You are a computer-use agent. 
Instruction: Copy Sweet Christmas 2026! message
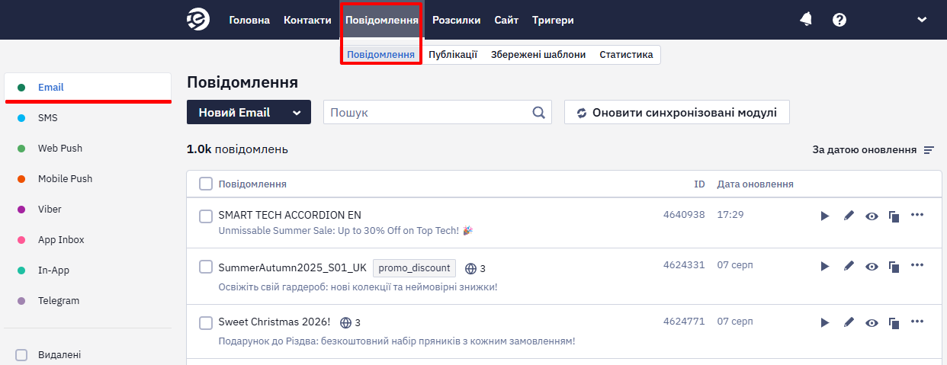[894, 323]
